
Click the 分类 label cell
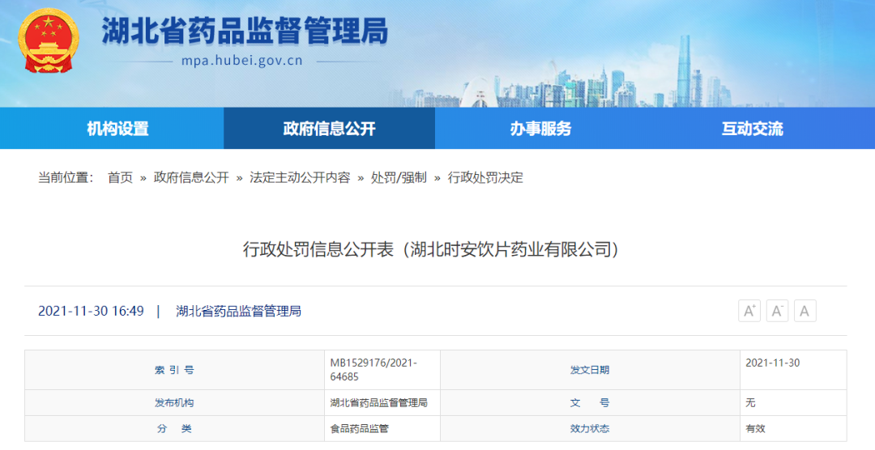point(174,428)
